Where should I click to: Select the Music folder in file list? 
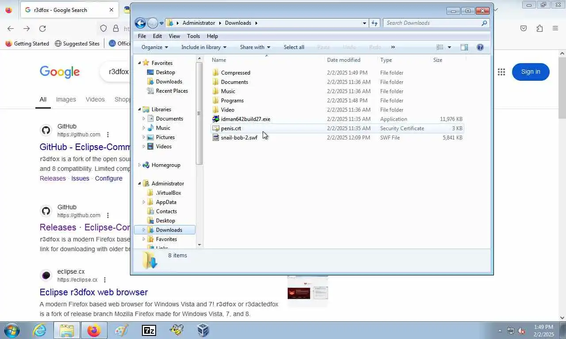228,91
